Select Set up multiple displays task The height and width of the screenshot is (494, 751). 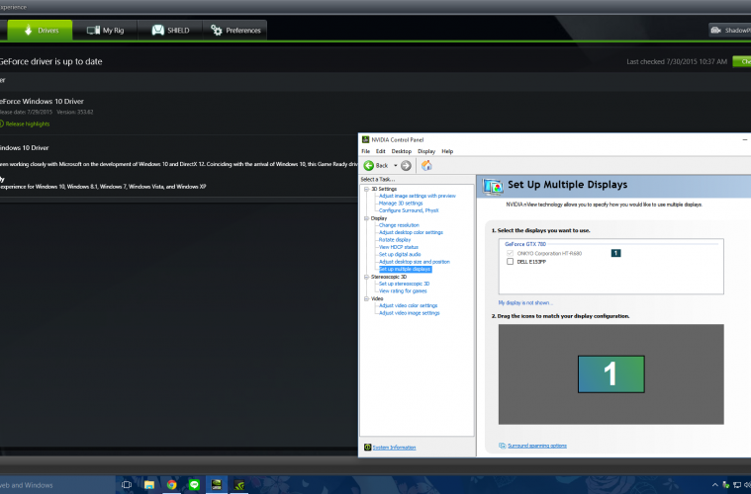pyautogui.click(x=405, y=270)
